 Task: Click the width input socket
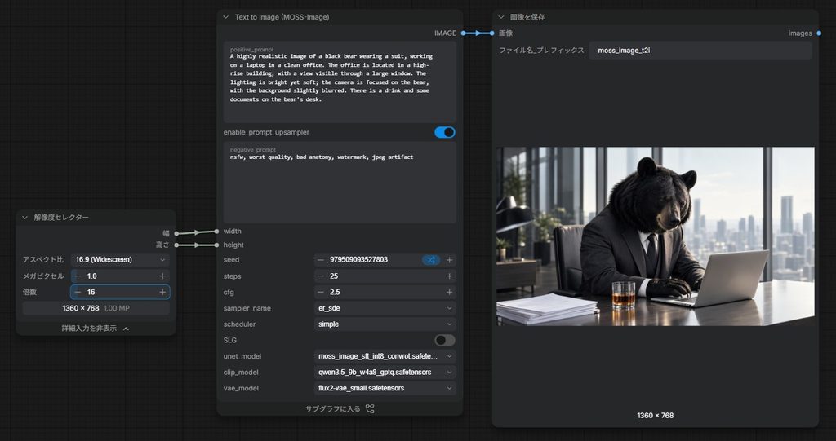[x=216, y=232]
